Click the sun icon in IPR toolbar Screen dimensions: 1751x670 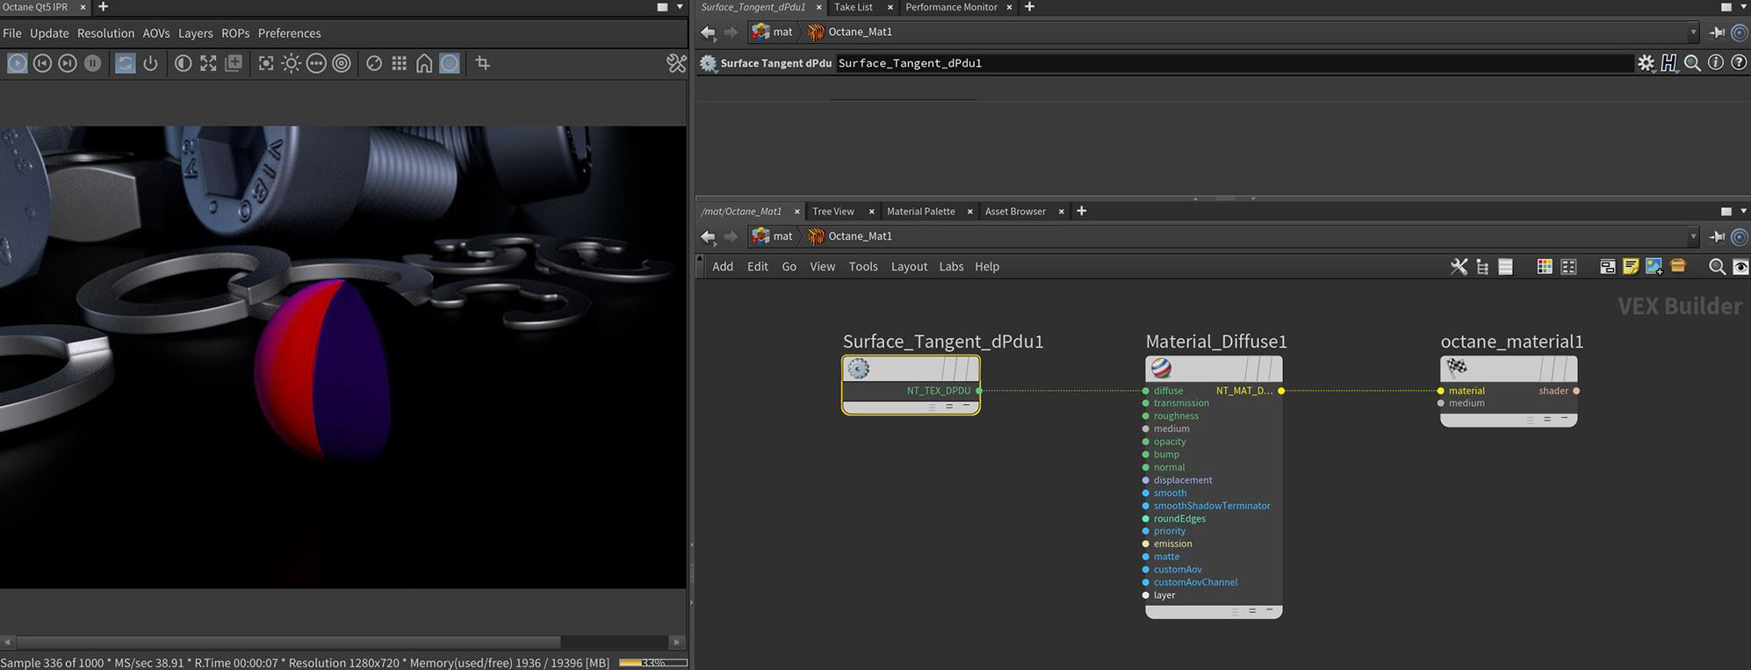[x=292, y=63]
